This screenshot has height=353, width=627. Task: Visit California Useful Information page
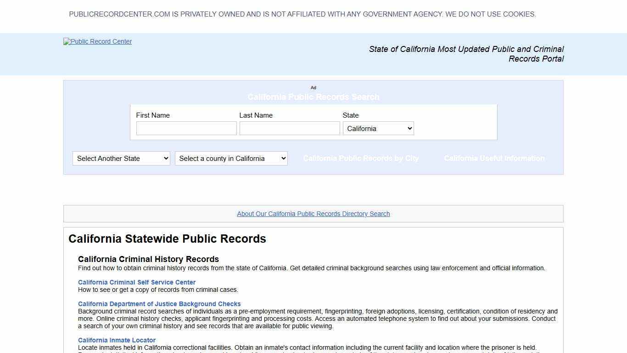494,158
